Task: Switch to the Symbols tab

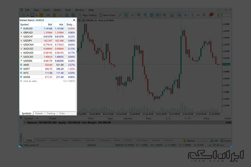Action: coord(26,113)
